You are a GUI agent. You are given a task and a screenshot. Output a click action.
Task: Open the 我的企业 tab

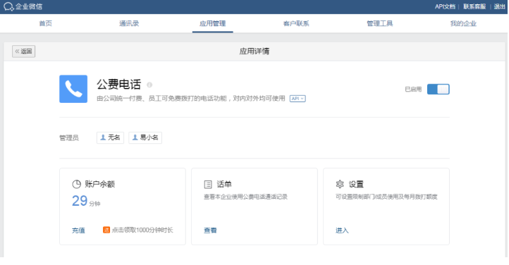463,23
